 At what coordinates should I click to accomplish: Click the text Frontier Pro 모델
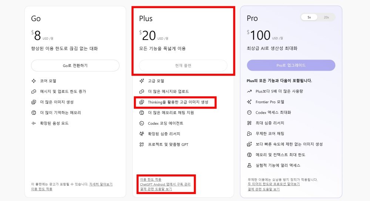click(x=270, y=102)
